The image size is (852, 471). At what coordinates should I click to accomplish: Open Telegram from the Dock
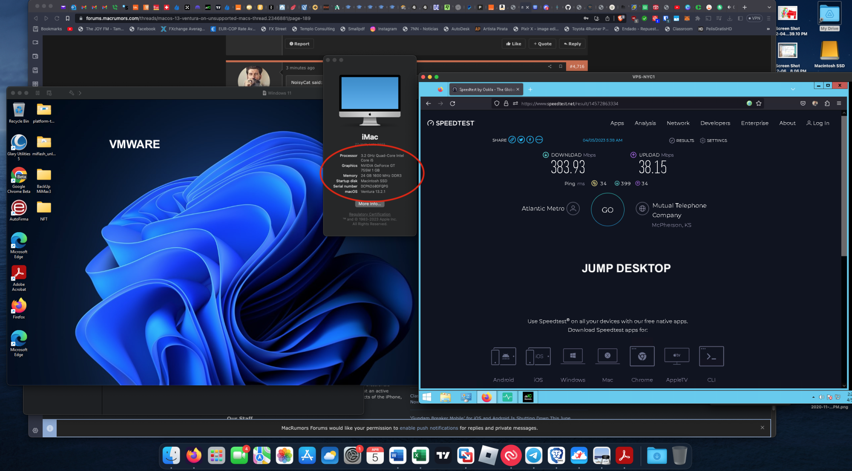(533, 456)
